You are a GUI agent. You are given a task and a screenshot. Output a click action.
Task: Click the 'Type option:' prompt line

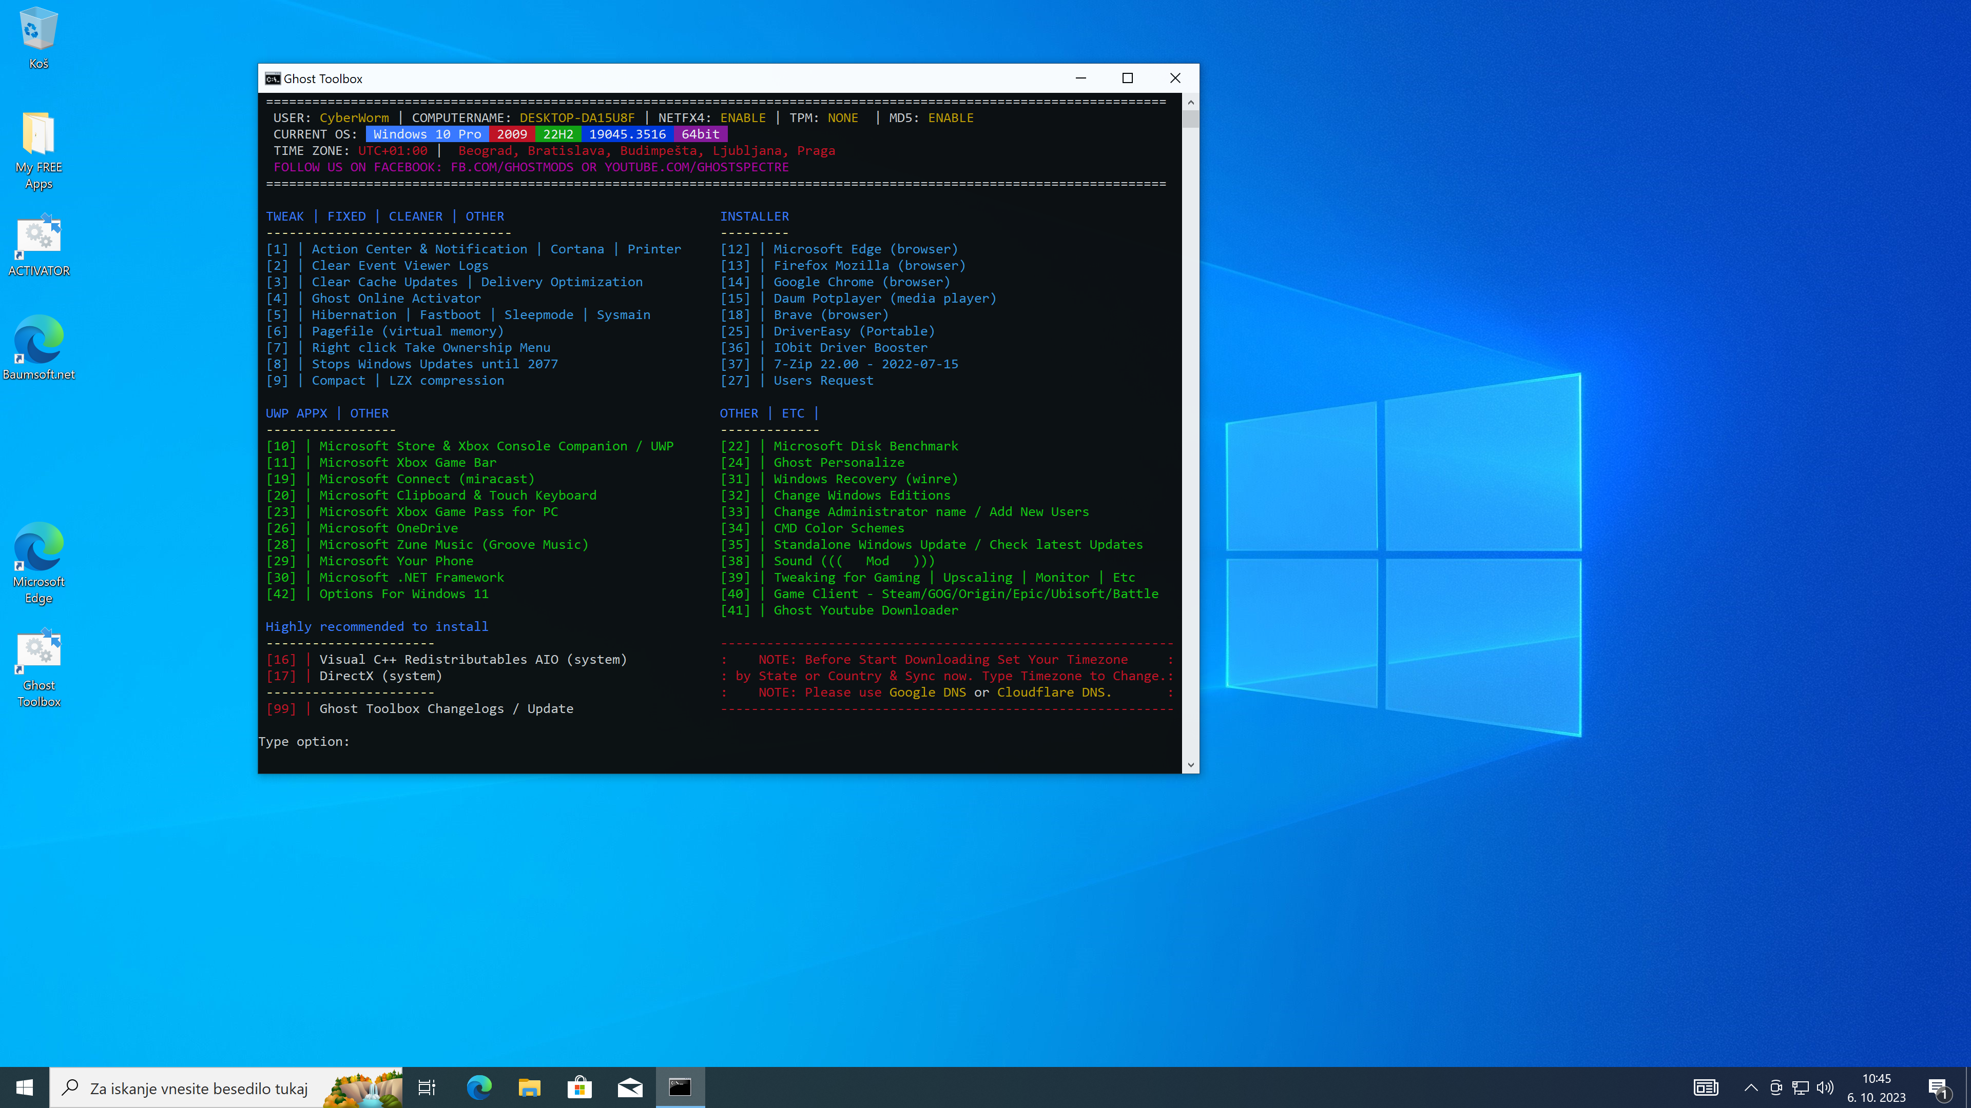[304, 741]
